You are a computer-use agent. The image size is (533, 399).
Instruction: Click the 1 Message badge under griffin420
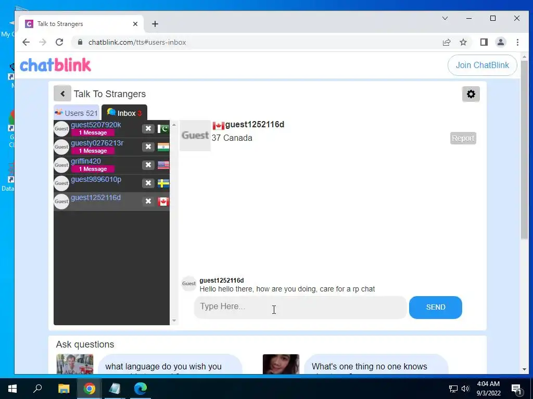tap(93, 169)
